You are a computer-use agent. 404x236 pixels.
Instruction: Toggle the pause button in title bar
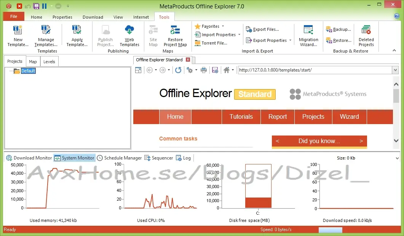pos(44,6)
